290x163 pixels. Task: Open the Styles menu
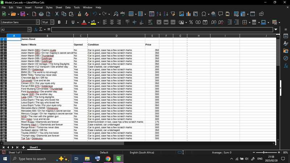pos(49,7)
